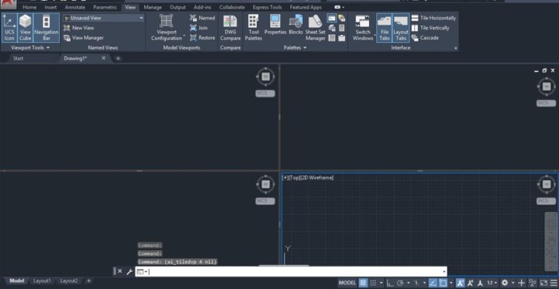Toggle the View Cube button in ribbon

[25, 28]
